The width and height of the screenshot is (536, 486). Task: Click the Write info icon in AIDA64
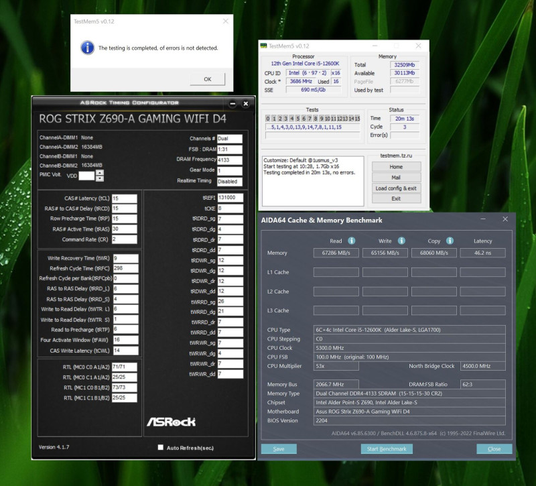(401, 241)
